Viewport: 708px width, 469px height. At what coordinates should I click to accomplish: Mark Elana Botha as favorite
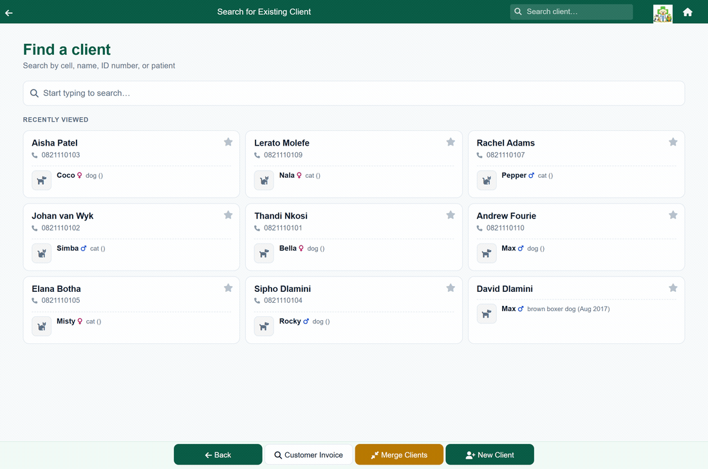(x=228, y=288)
